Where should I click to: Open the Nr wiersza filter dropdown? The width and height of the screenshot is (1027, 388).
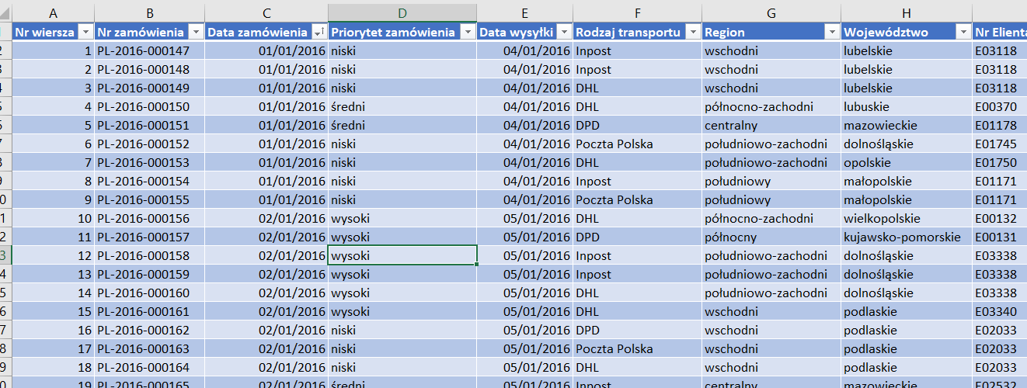coord(85,32)
